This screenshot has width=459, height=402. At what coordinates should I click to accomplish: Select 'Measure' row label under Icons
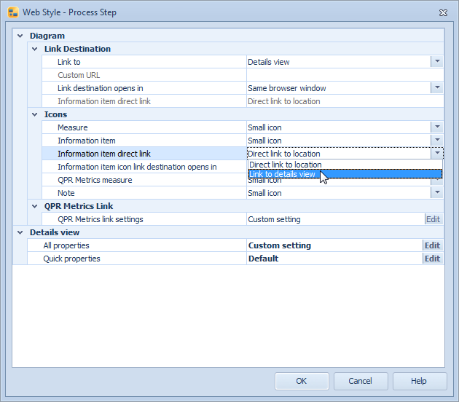[x=73, y=127]
